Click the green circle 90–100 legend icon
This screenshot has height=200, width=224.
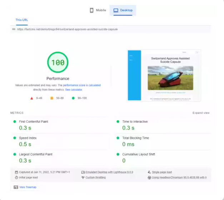[x=73, y=98]
